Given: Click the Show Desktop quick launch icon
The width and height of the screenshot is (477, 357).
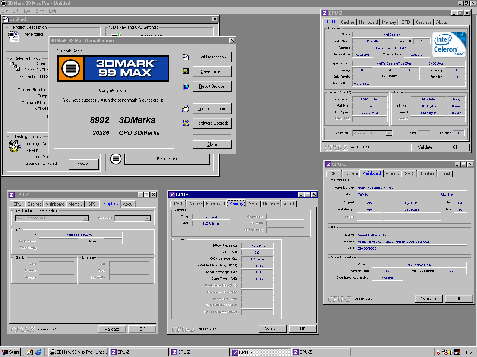Looking at the screenshot, I should (x=30, y=352).
